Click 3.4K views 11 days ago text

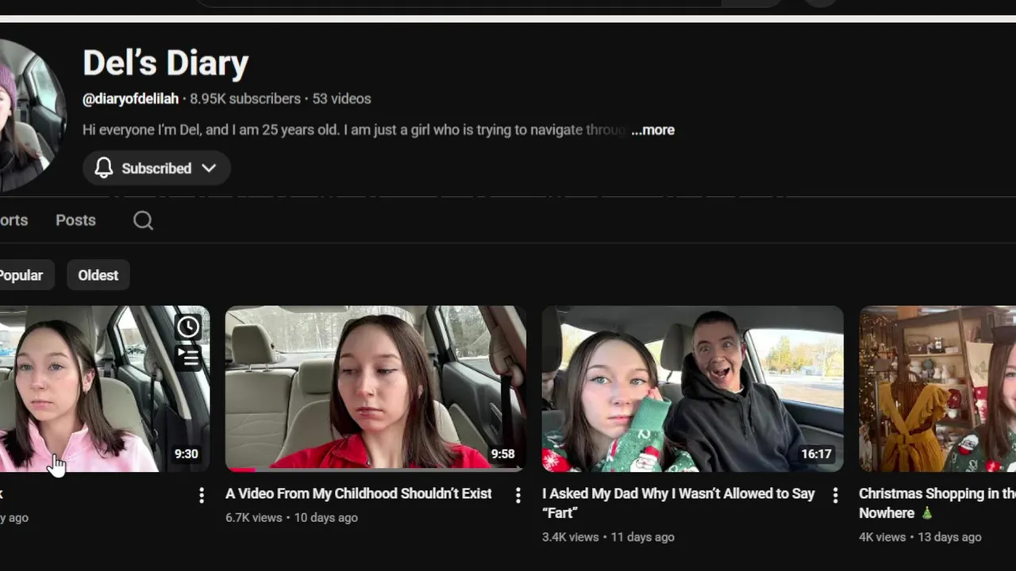[608, 537]
